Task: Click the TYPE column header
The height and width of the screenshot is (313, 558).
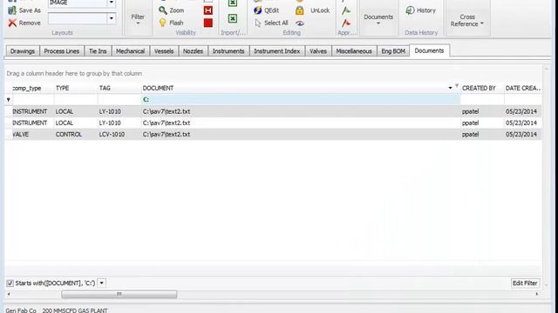Action: tap(76, 88)
